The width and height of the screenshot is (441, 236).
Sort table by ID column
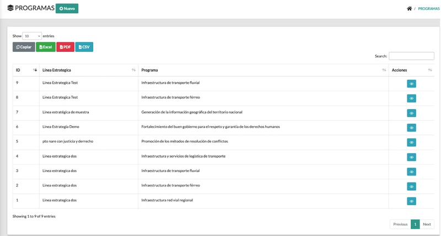pos(26,70)
